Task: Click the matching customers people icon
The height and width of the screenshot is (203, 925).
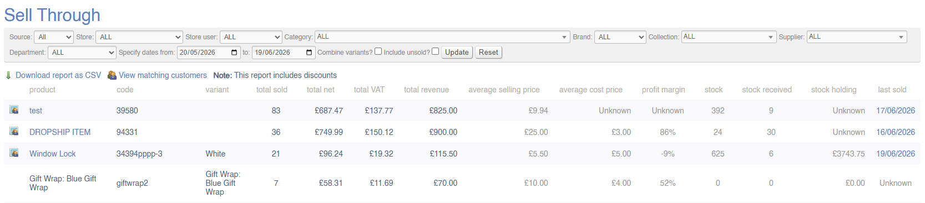Action: 112,75
